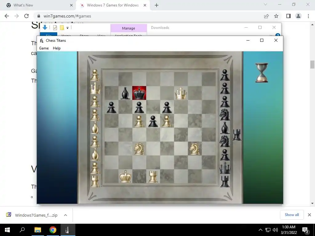Viewport: 315px width, 236px height.
Task: Click the page scrollbar's up arrow
Action: (x=312, y=25)
